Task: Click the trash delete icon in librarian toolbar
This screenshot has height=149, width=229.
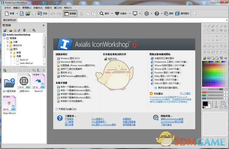Action: tap(24, 30)
